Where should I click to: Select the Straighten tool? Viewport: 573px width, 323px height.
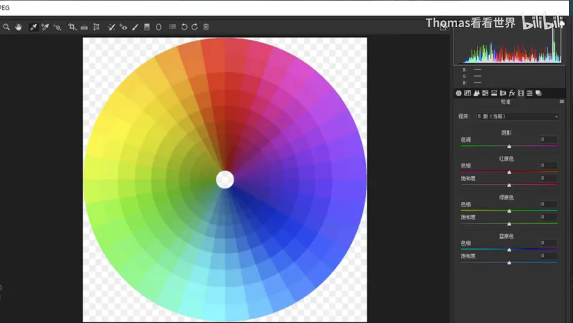click(84, 27)
